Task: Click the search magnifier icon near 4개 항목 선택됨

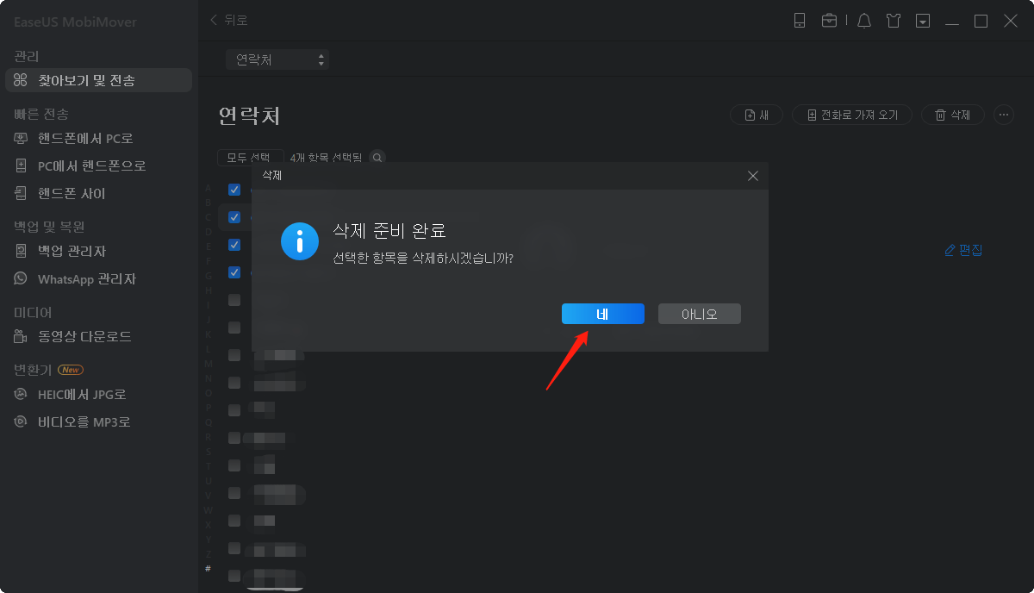Action: (x=377, y=158)
